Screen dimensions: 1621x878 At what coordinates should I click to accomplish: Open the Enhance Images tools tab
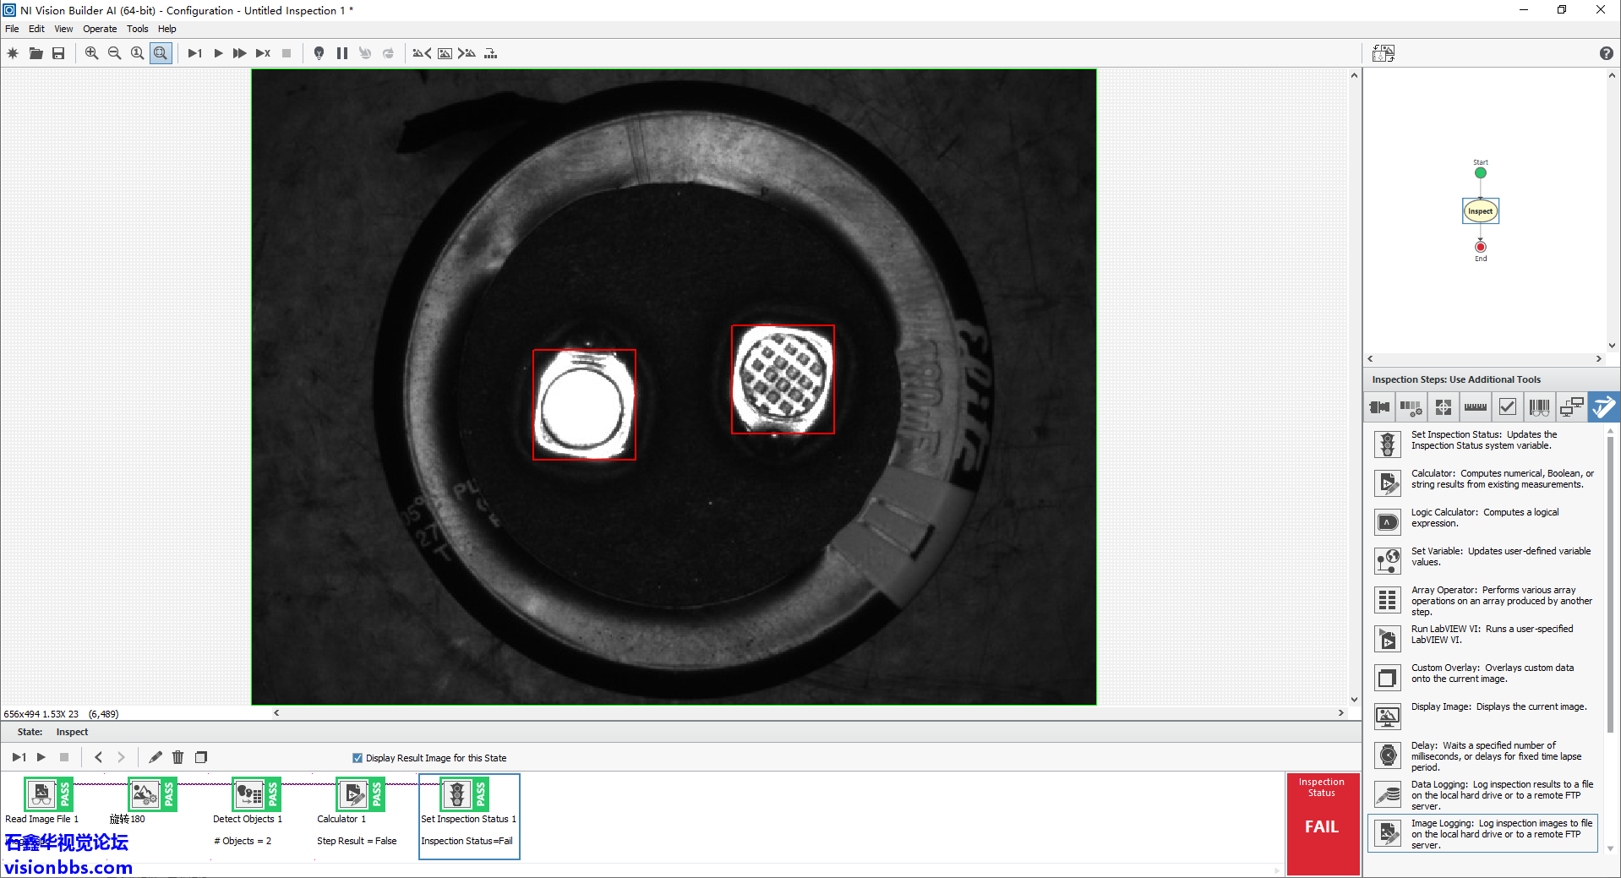[1411, 407]
